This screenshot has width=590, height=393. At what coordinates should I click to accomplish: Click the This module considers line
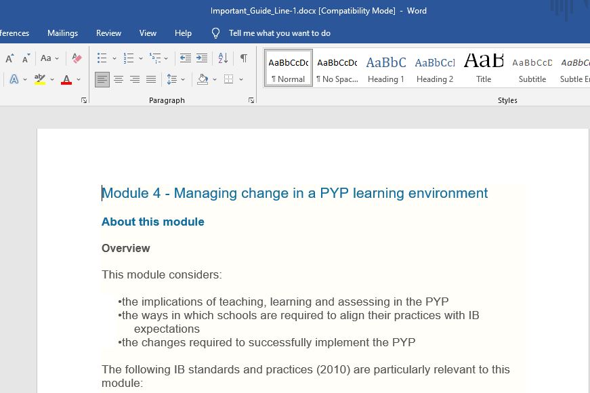(162, 275)
